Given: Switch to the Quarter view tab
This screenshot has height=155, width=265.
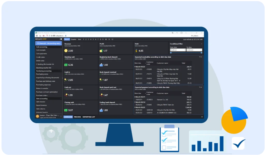Looking at the screenshot, I should click(x=73, y=39).
